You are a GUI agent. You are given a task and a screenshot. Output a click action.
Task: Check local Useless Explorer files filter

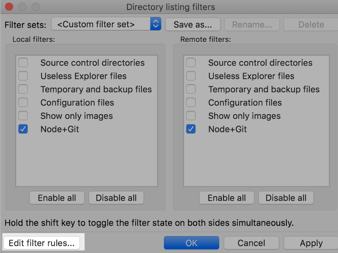coord(23,76)
